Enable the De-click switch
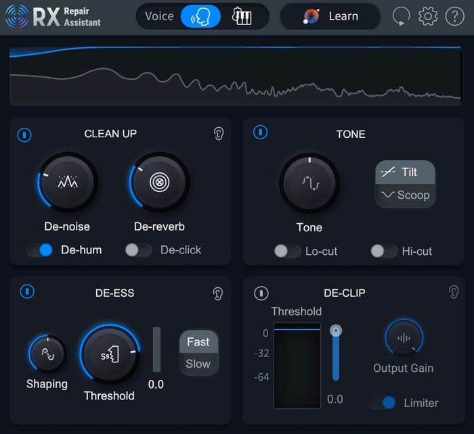 (138, 250)
